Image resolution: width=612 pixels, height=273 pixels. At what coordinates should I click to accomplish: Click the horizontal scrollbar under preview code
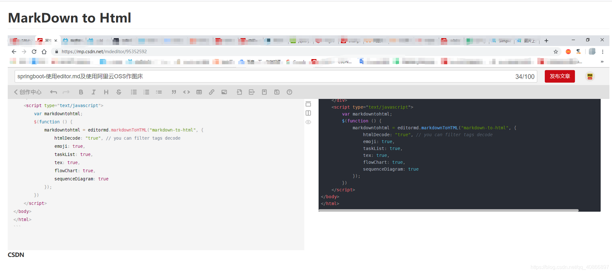pyautogui.click(x=449, y=210)
